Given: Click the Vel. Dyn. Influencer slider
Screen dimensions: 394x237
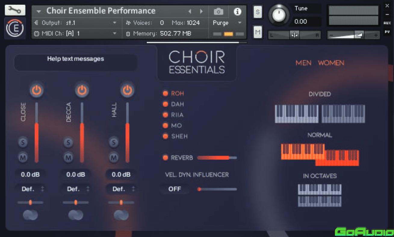Looking at the screenshot, I should click(x=217, y=189).
